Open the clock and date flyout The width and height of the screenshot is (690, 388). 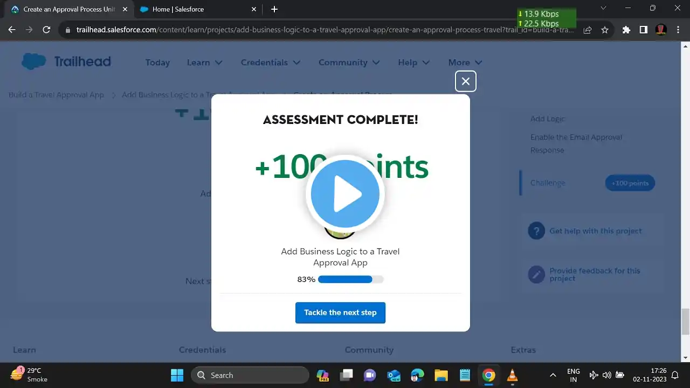(x=650, y=375)
